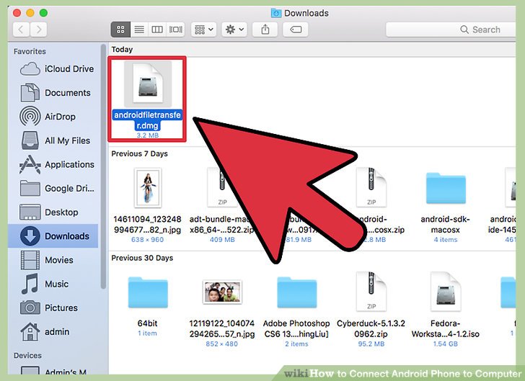
Task: Switch to list view
Action: [x=139, y=30]
